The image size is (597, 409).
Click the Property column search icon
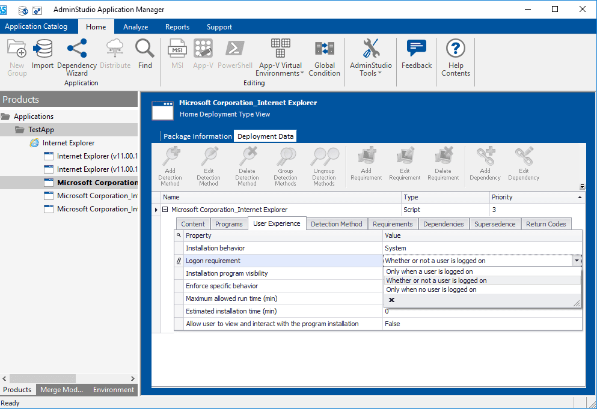click(x=179, y=235)
